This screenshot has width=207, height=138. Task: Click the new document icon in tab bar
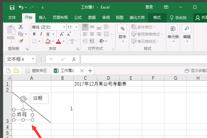[x=9, y=71]
